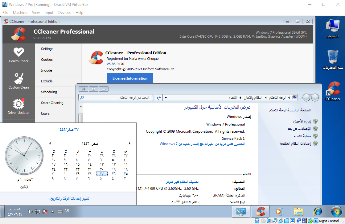Launch Windows Media Player from taskbar
This screenshot has height=224, width=345.
click(x=278, y=212)
